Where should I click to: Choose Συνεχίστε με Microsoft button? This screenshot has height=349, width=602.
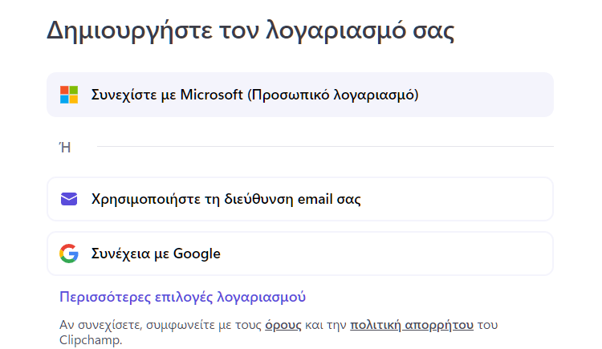(300, 95)
